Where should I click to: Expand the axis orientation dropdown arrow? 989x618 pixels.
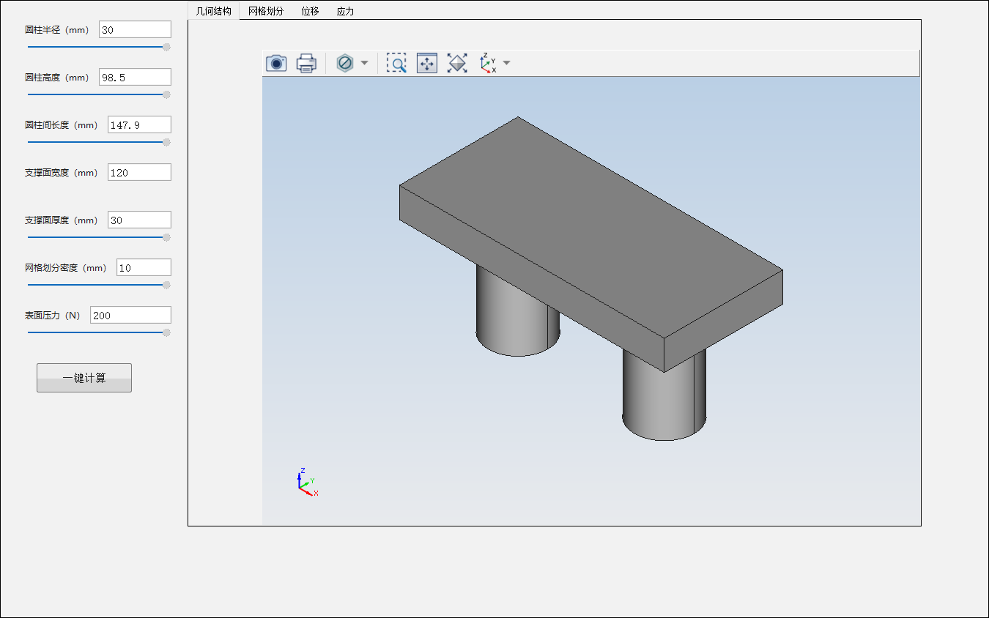pyautogui.click(x=506, y=63)
